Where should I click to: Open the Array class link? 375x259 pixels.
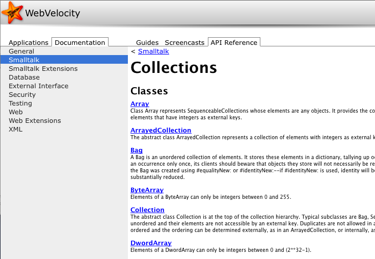click(140, 103)
